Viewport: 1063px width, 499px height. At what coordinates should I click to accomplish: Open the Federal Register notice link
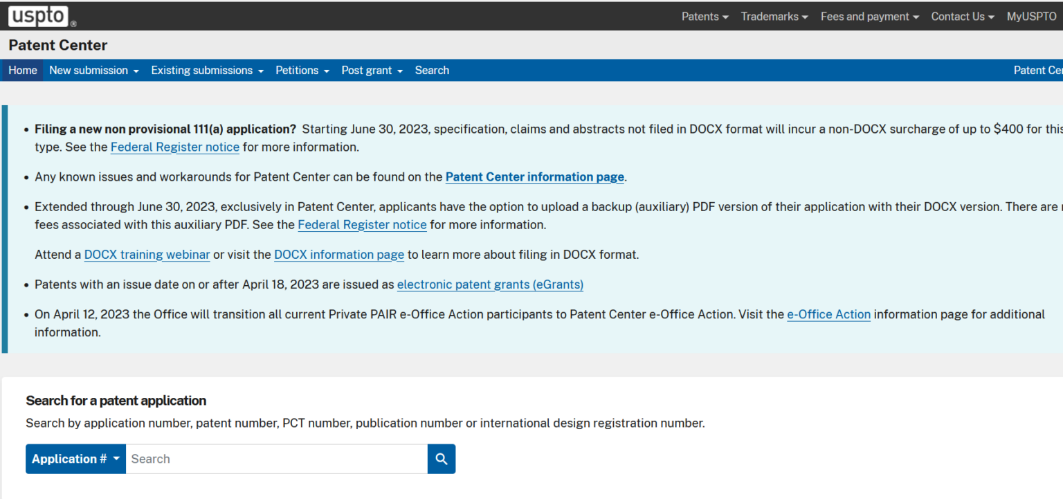tap(174, 147)
